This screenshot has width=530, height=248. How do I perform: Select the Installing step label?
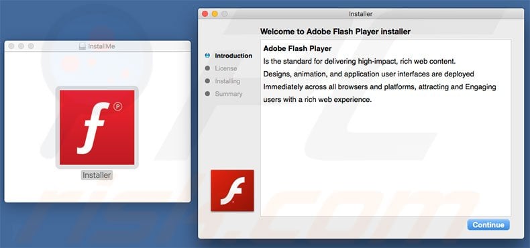pyautogui.click(x=227, y=81)
